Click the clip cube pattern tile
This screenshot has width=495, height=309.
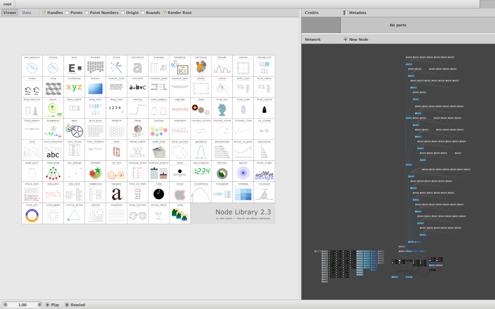pyautogui.click(x=53, y=87)
